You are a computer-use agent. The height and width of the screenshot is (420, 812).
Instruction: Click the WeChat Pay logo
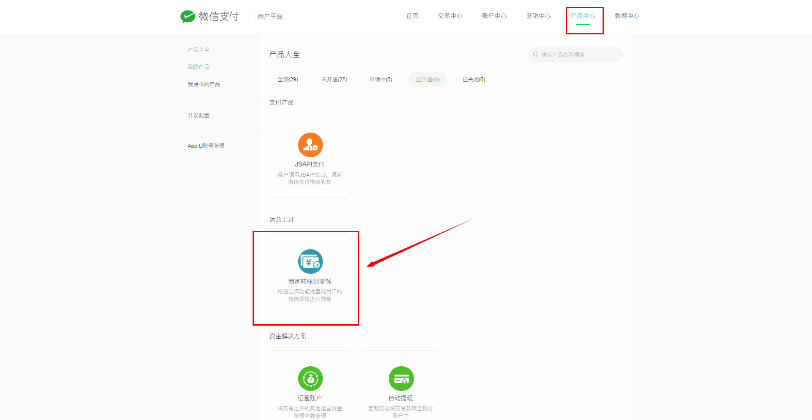pyautogui.click(x=209, y=16)
